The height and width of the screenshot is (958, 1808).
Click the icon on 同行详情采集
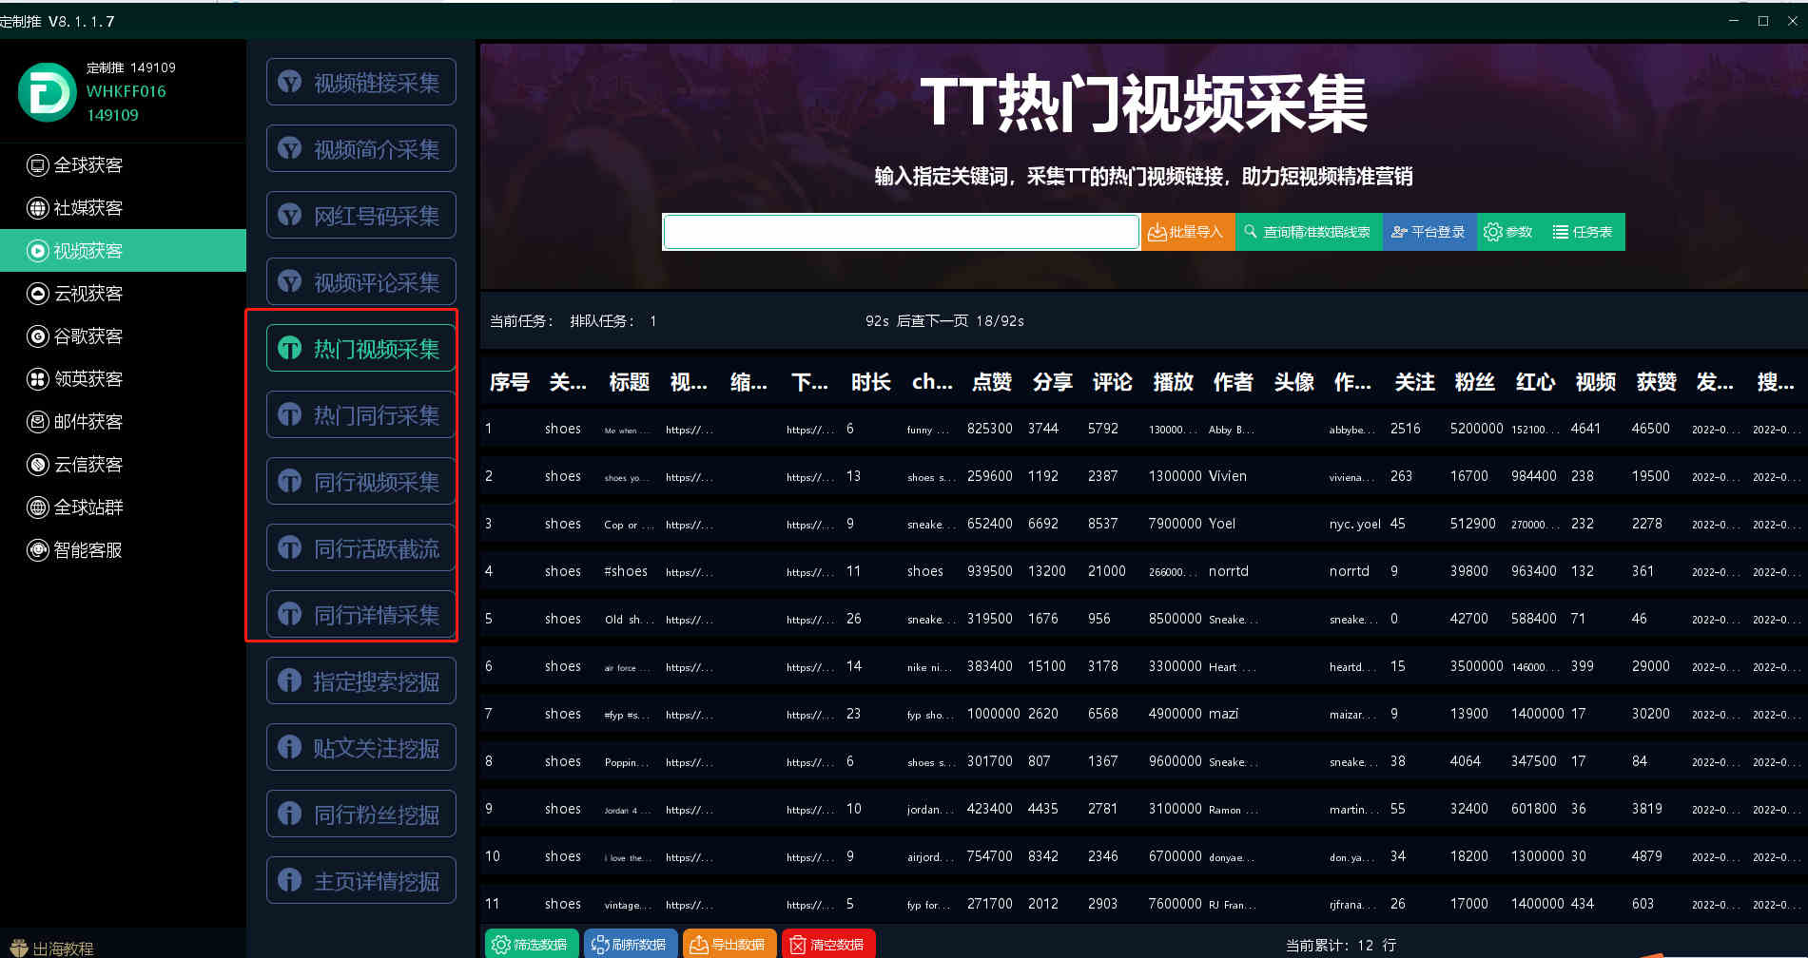point(290,615)
